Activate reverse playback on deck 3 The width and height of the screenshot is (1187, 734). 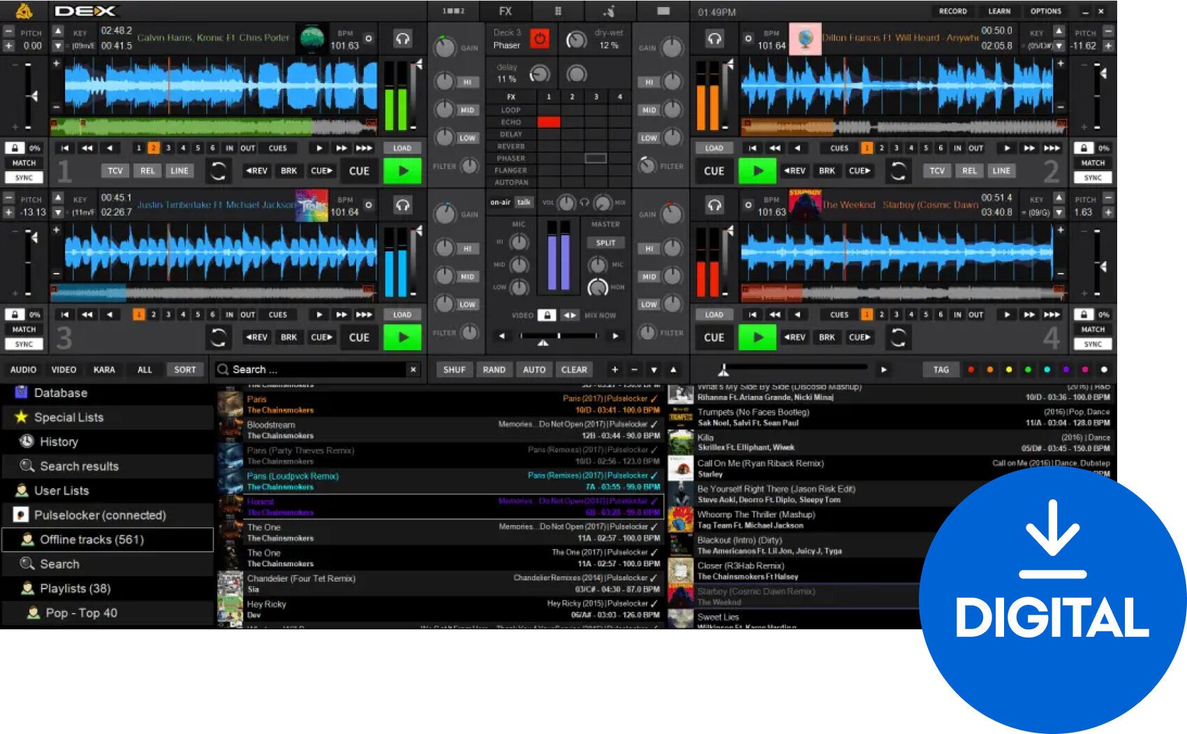(x=257, y=337)
